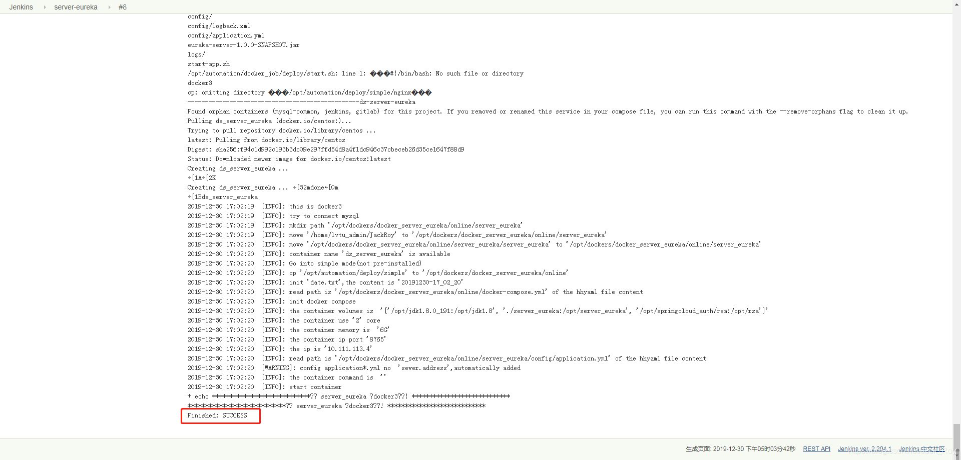Viewport: 961px width, 460px height.
Task: Click the 'cp: omitting directory' line
Action: tap(309, 92)
